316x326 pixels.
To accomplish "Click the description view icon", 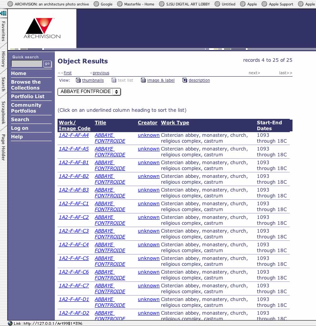I will [x=184, y=80].
